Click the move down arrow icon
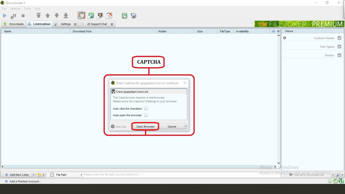The height and width of the screenshot is (194, 345). [57, 15]
